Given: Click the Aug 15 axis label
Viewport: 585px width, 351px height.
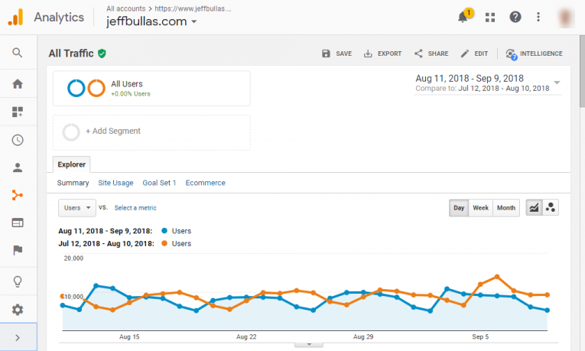Looking at the screenshot, I should click(x=129, y=336).
